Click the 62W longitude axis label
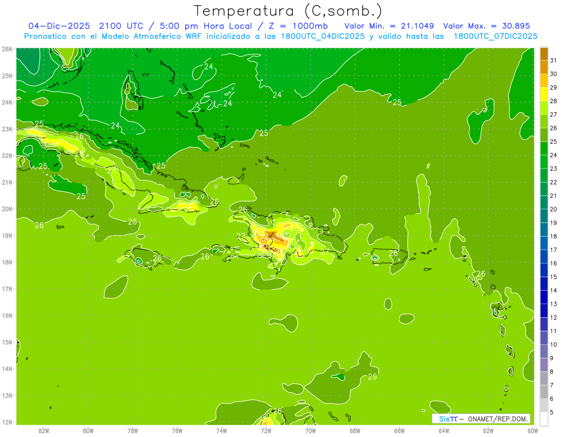This screenshot has width=566, height=437. click(x=488, y=430)
